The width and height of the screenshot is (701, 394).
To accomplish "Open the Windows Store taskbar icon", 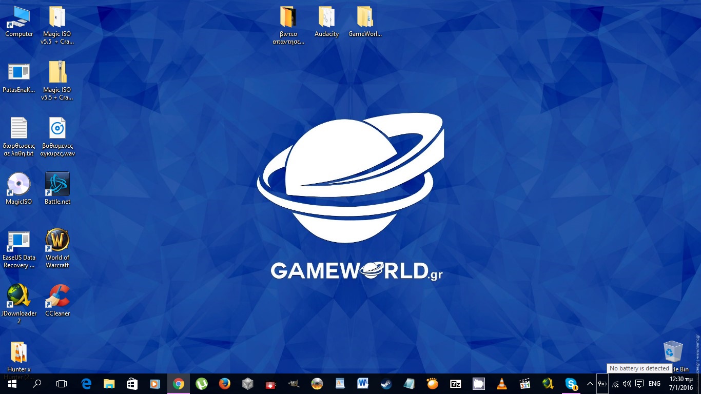I will click(x=132, y=384).
